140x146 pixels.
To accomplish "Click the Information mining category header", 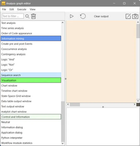I will [x=31, y=38].
